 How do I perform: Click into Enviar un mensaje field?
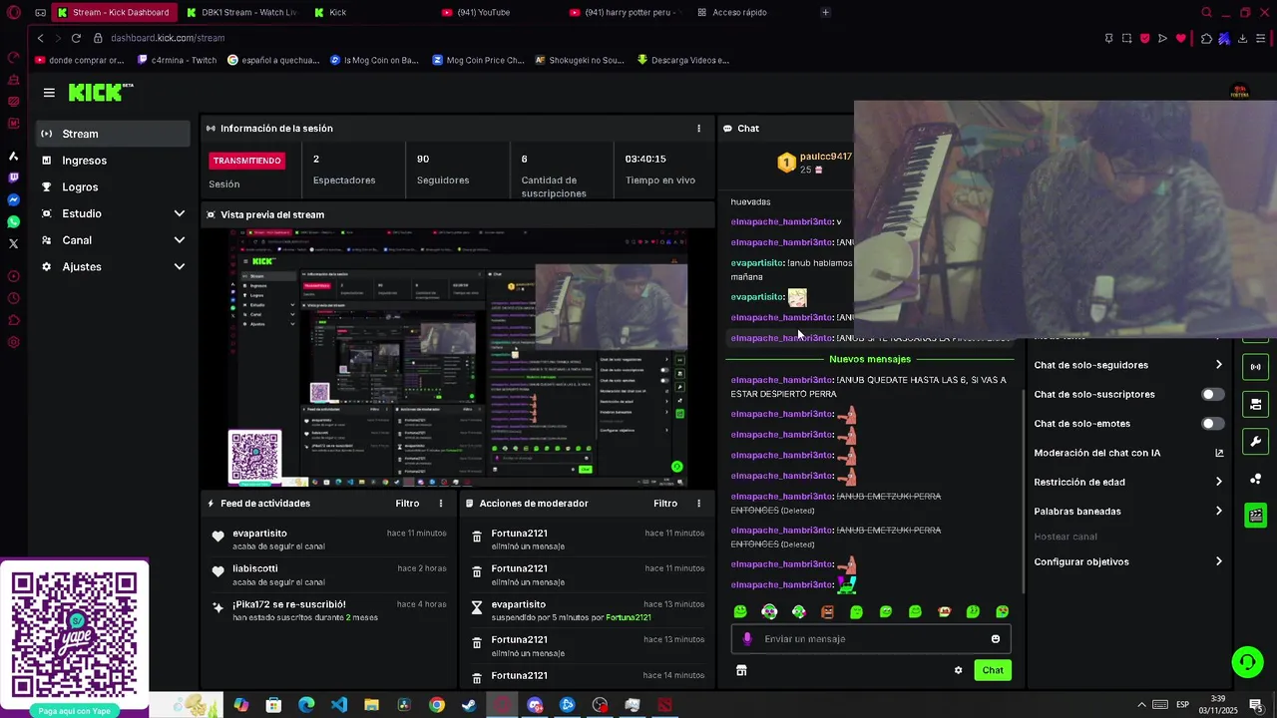coord(871,639)
